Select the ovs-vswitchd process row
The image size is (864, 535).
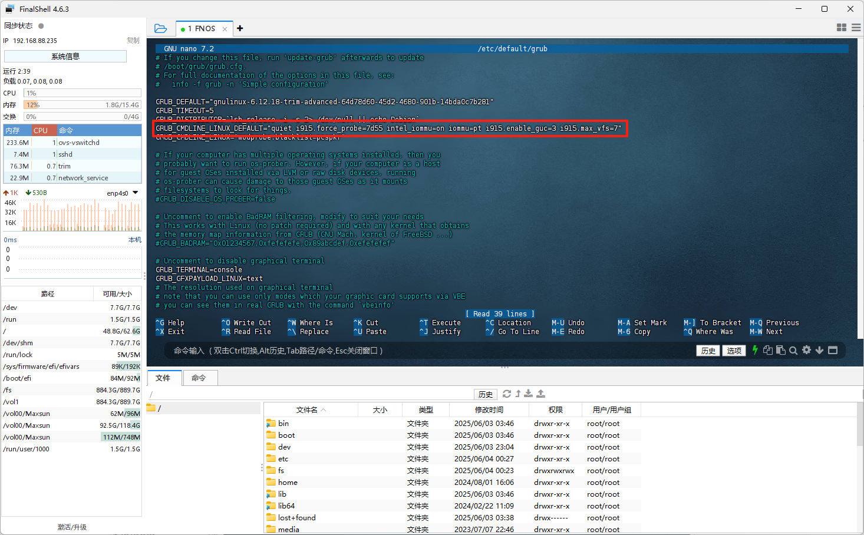click(x=72, y=143)
